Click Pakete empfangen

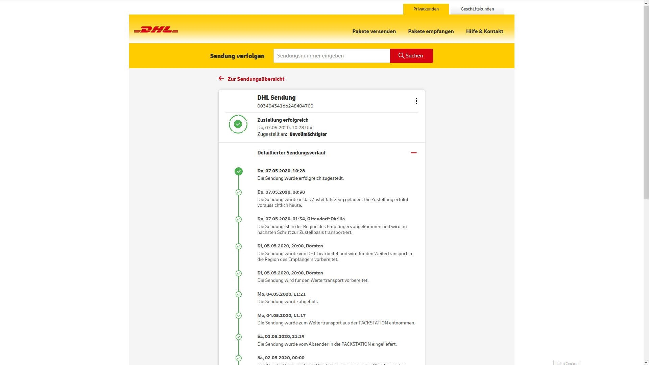431,31
